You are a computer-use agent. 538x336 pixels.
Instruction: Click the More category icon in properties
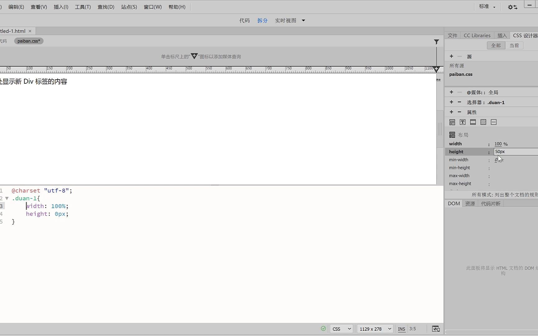tap(493, 122)
